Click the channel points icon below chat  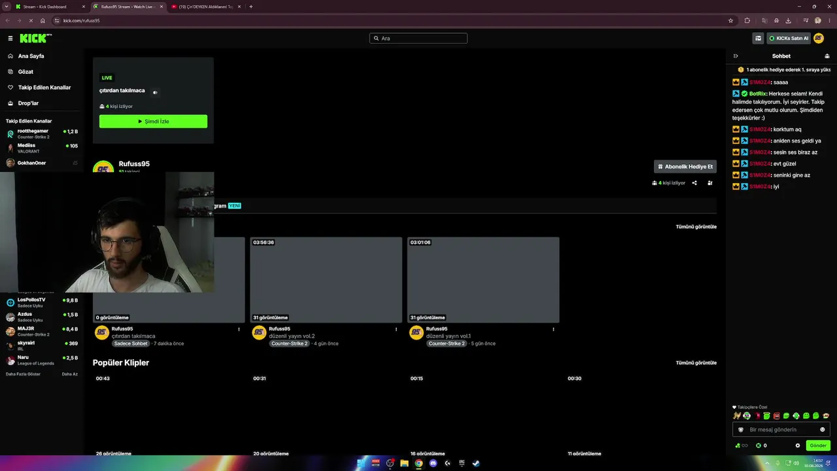[x=741, y=445]
